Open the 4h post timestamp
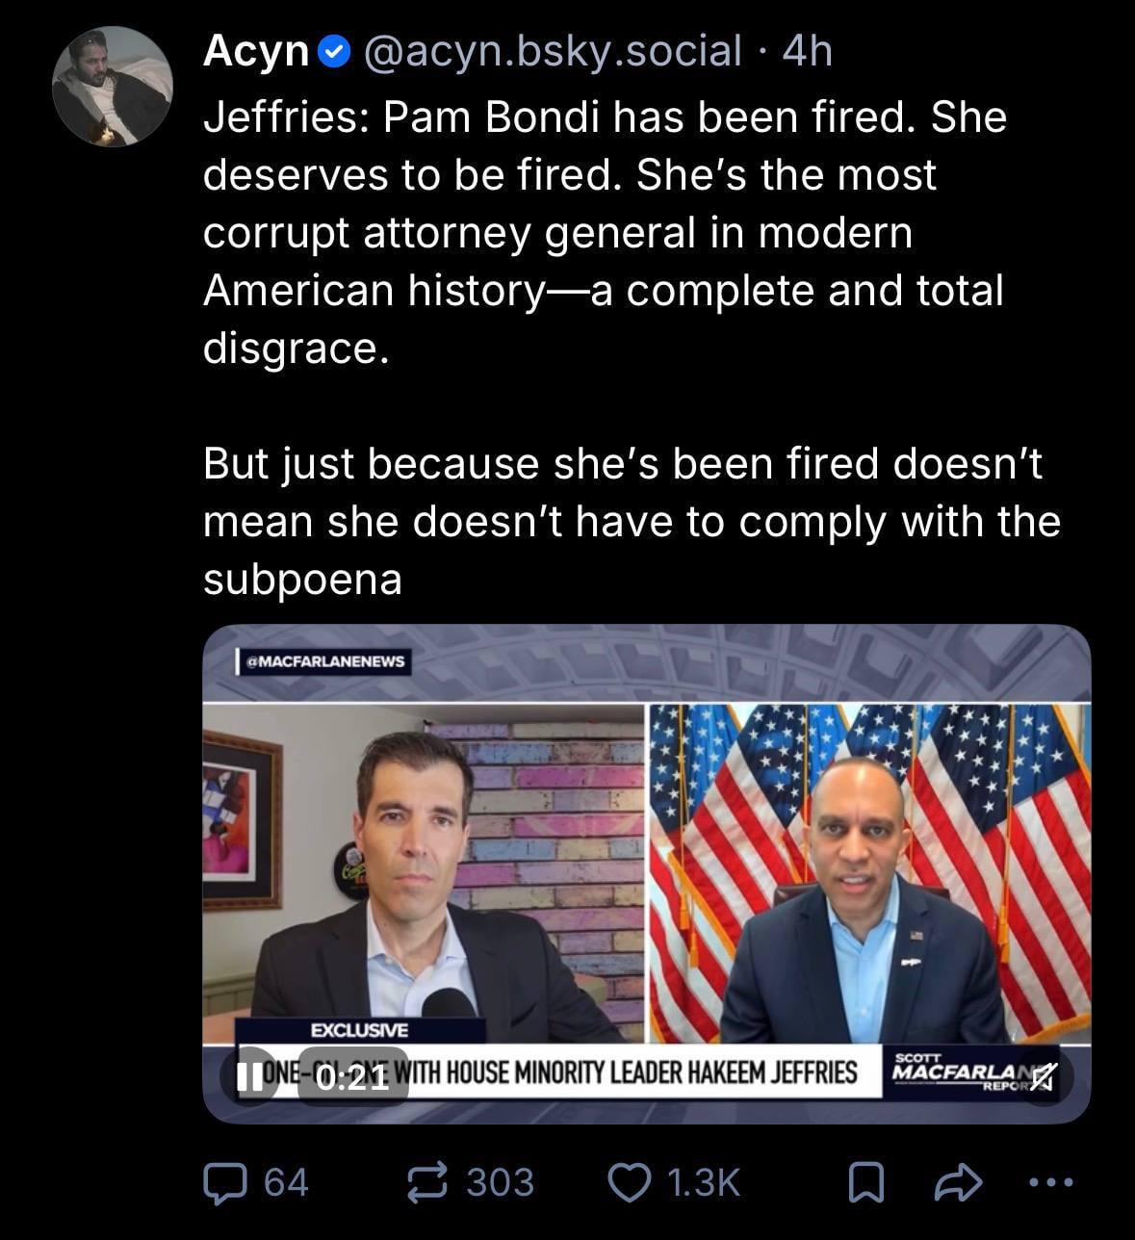Image resolution: width=1135 pixels, height=1240 pixels. [806, 51]
